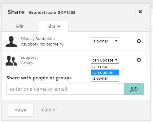Click Nikolay Subbotkin's user avatar icon

[x=11, y=42]
